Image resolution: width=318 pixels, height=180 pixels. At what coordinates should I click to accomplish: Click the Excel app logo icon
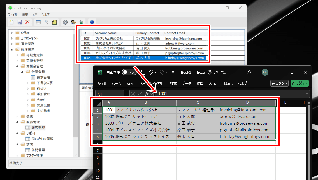99,72
